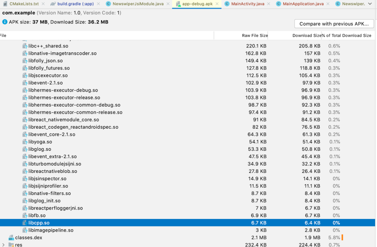Viewport: 377px width, 247px height.
Task: Switch to the MainActivity.java tab
Action: tap(248, 4)
